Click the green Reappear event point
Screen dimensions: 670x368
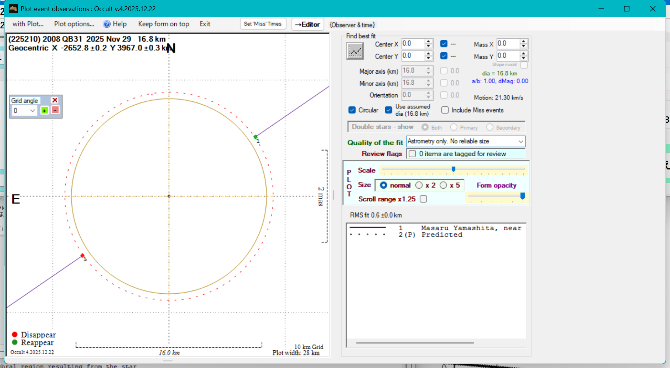(256, 137)
